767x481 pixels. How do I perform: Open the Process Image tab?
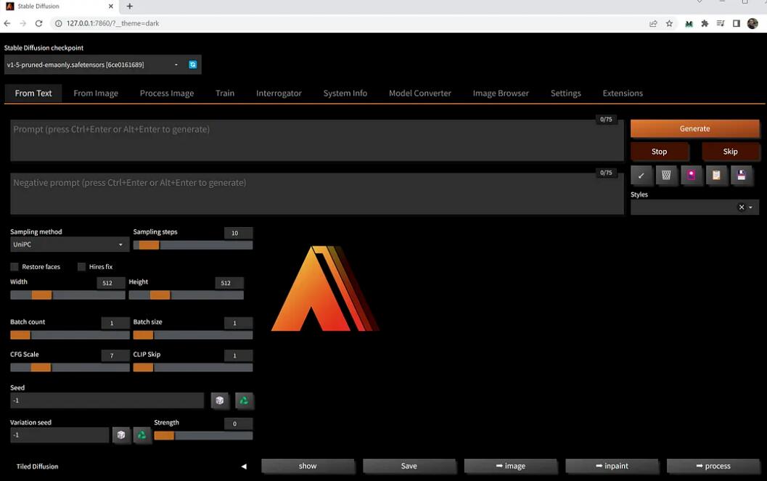click(x=167, y=94)
